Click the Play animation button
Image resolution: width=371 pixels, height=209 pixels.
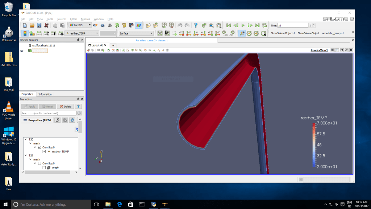(x=243, y=25)
